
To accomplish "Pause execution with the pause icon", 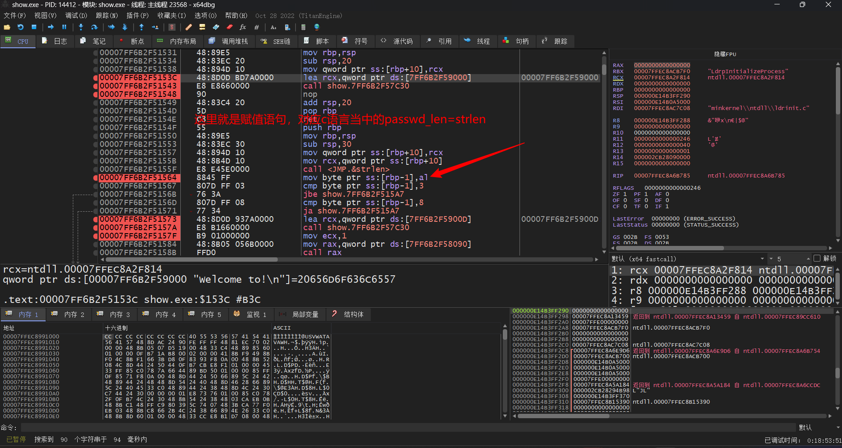I will pyautogui.click(x=64, y=27).
